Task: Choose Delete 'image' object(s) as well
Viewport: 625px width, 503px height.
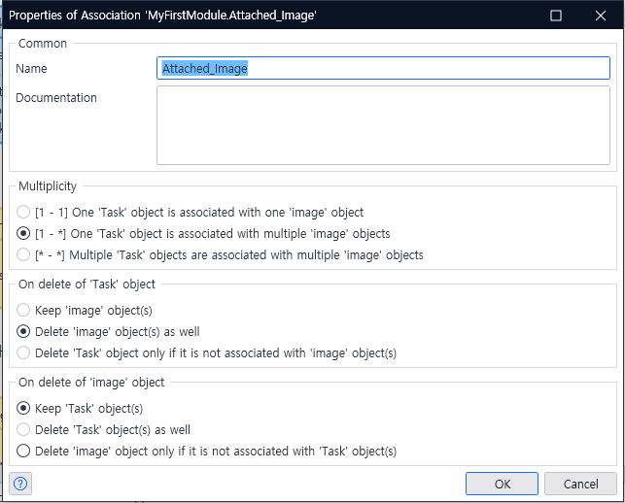Action: coord(24,331)
